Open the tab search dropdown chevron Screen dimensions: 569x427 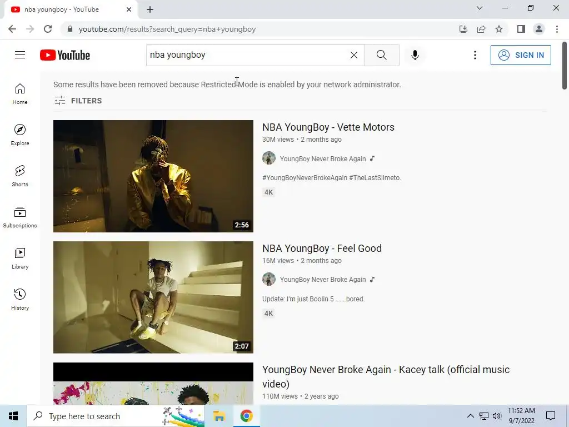[x=480, y=8]
